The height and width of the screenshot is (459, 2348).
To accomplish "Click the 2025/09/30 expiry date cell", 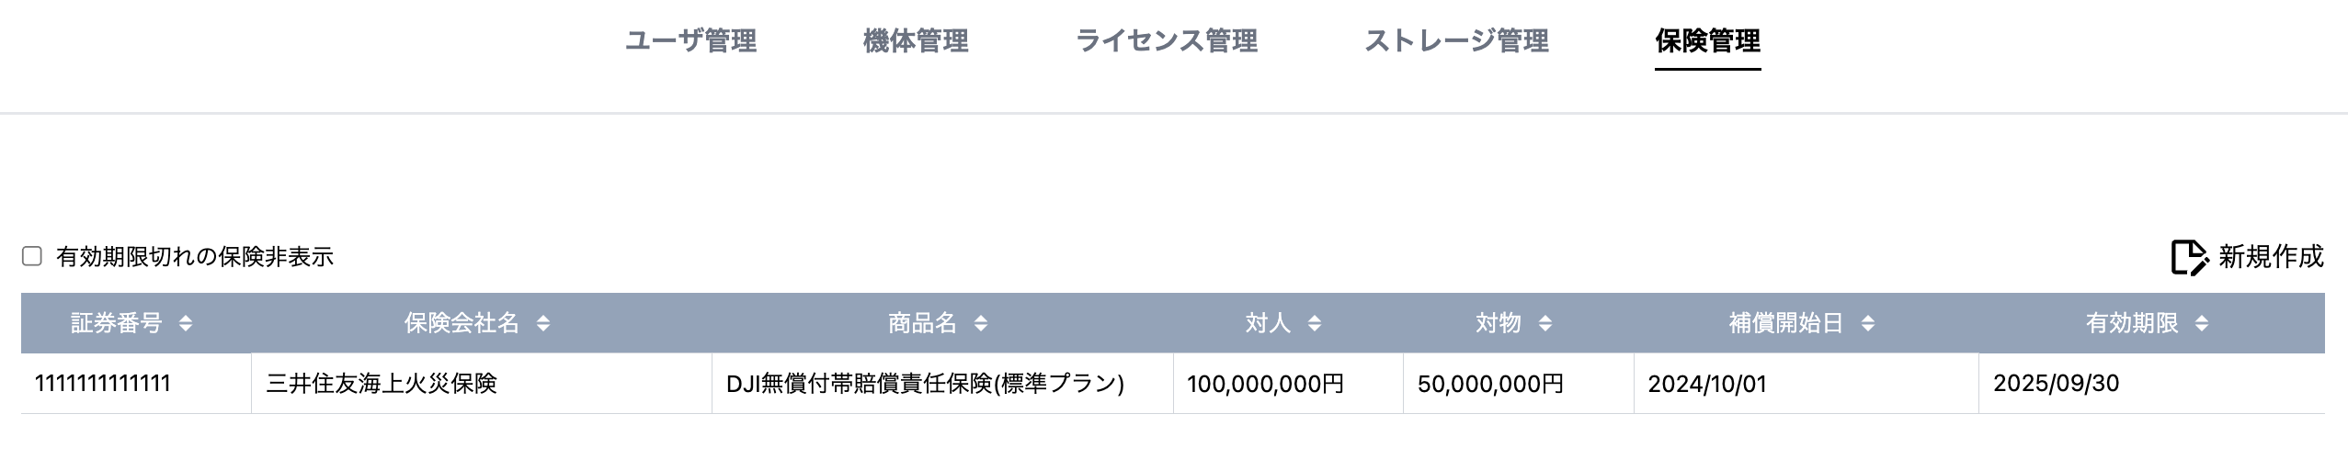I will (2056, 384).
